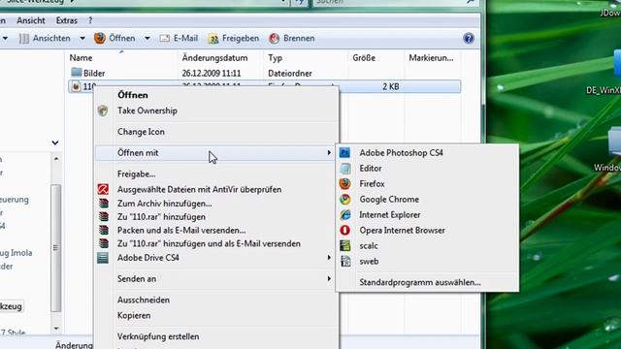Choose Change Icon in context menu

click(x=141, y=132)
